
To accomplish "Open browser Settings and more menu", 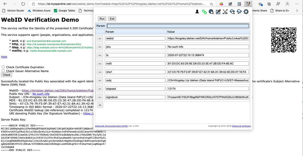I will click(x=296, y=4).
